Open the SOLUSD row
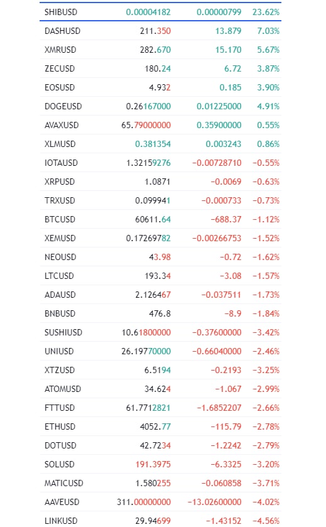This screenshot has width=326, height=527. [160, 464]
